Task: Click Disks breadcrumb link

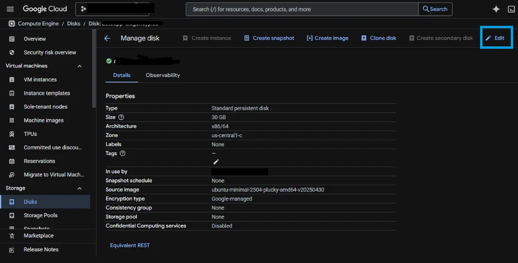Action: coord(74,24)
